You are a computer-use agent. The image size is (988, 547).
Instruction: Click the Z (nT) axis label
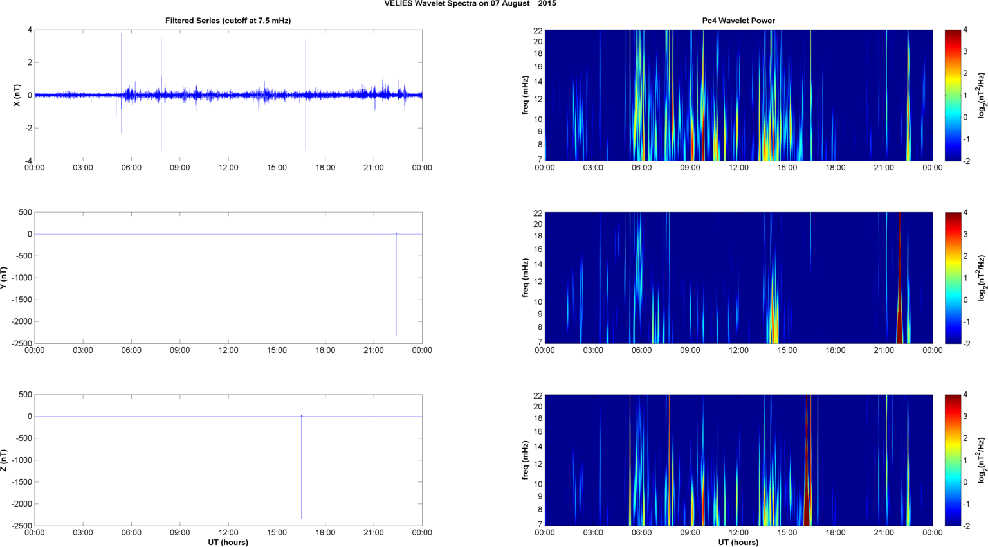click(5, 460)
